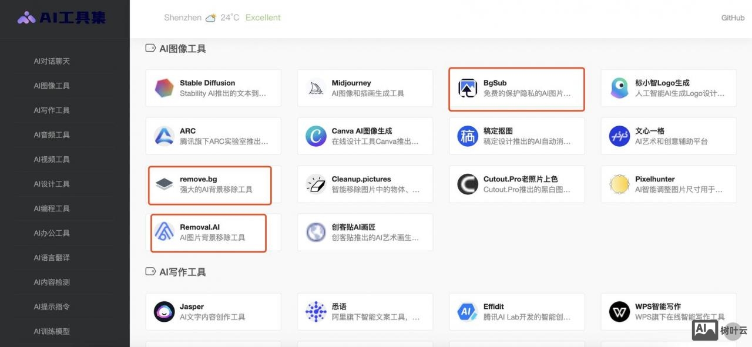
Task: Select AI语言翻译 in the sidebar
Action: click(x=51, y=257)
